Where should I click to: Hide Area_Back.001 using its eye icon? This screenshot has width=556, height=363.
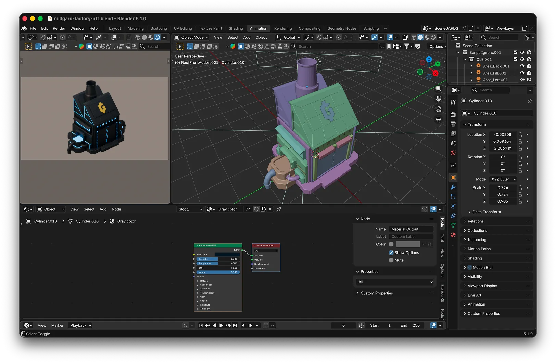[522, 66]
